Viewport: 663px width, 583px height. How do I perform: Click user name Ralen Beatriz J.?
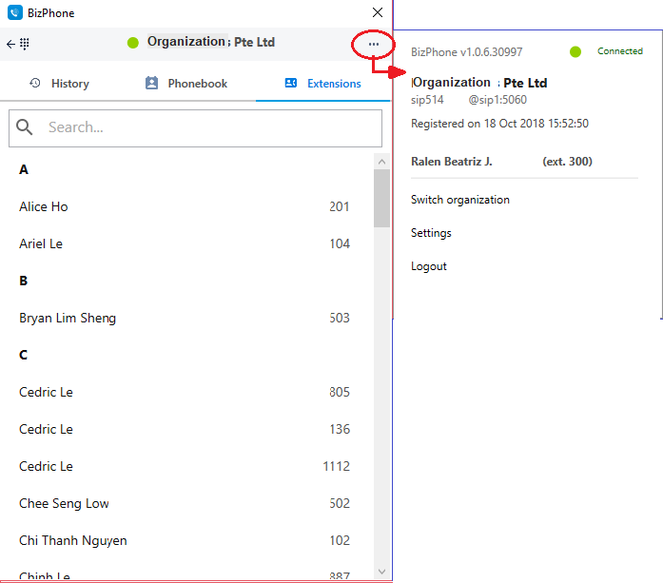click(451, 162)
